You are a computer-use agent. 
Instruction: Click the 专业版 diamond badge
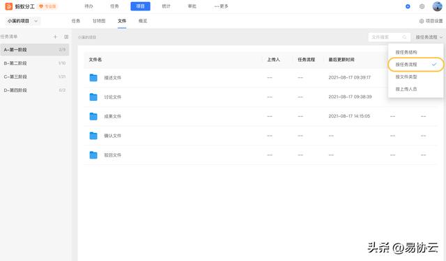click(47, 6)
